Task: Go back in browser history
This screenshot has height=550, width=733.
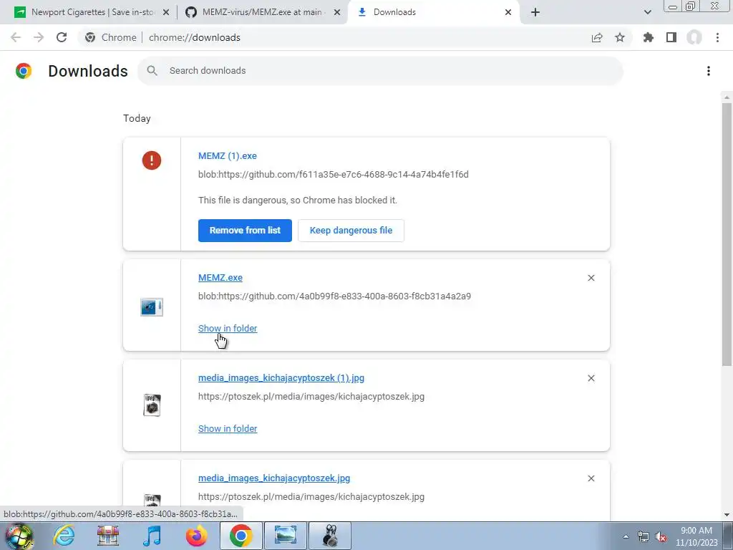Action: click(x=16, y=37)
